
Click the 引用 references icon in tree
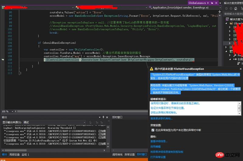(235, 59)
